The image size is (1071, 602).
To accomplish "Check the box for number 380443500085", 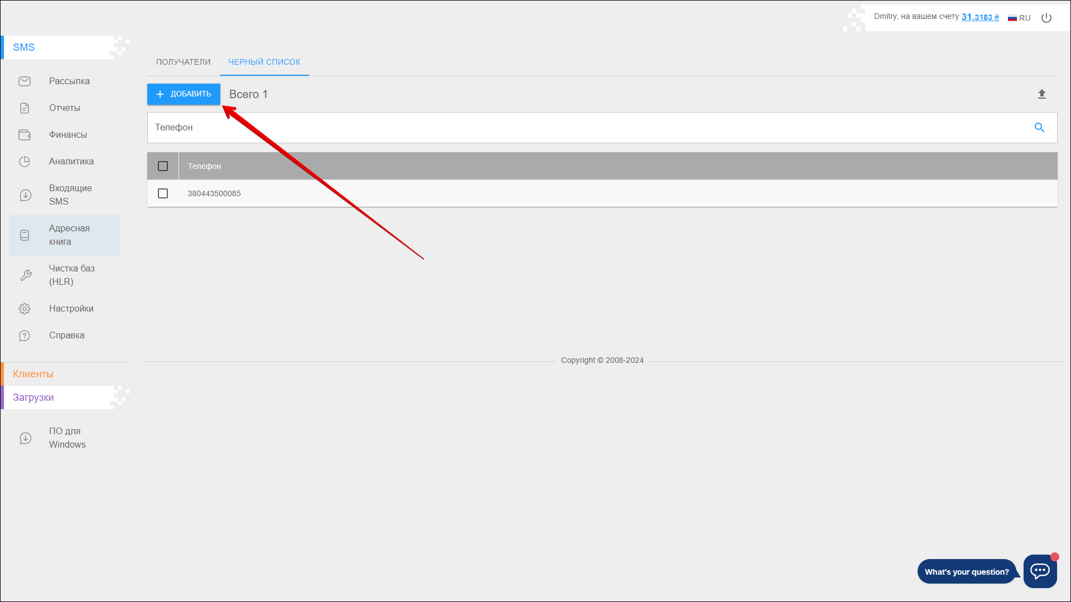I will pyautogui.click(x=163, y=193).
